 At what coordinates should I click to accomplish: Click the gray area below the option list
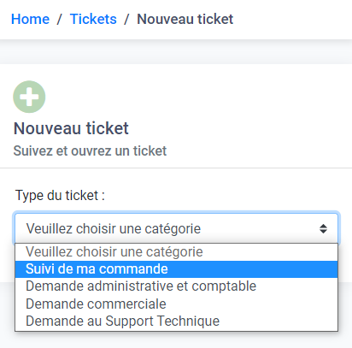[176, 339]
